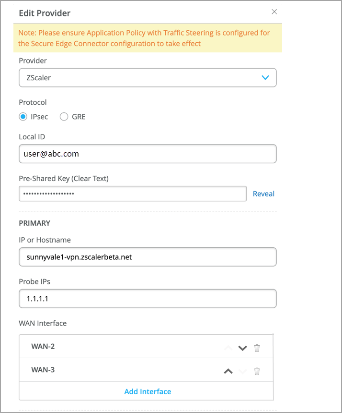This screenshot has height=413, width=342.
Task: Click Add Interface link
Action: (148, 391)
